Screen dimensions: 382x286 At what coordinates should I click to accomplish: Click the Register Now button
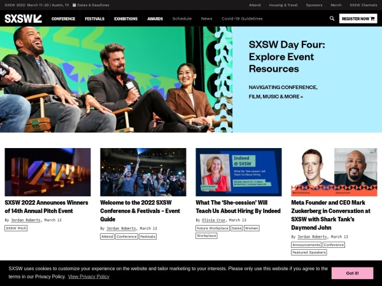(358, 18)
